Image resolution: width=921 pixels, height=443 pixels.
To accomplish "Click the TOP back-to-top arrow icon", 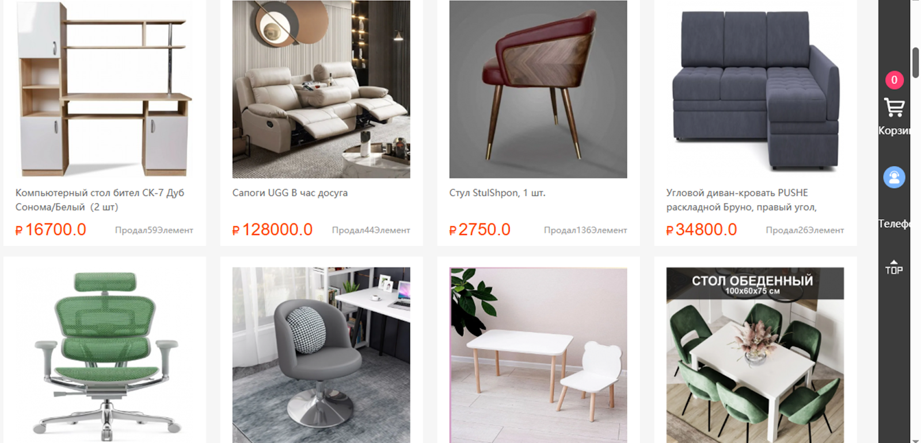I will click(x=894, y=268).
